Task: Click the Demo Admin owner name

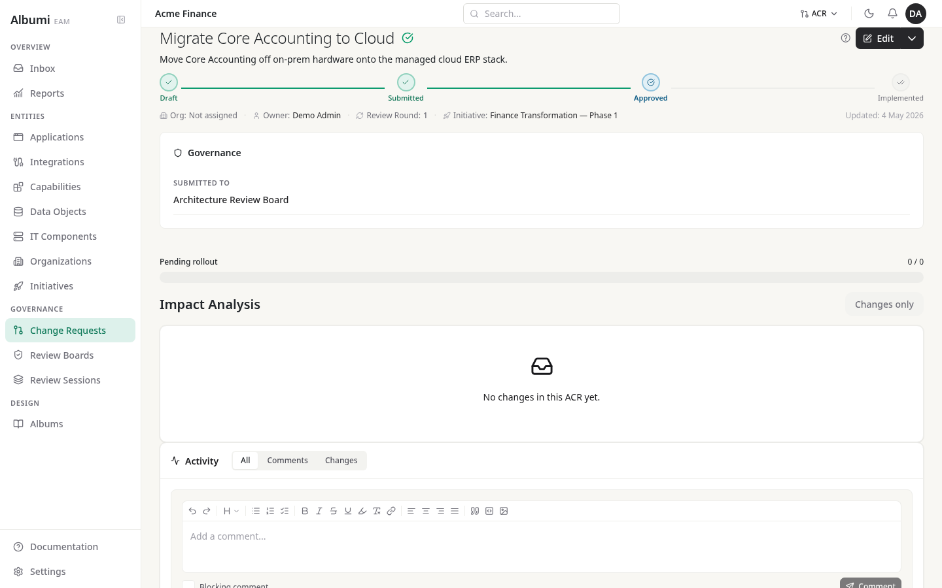Action: pyautogui.click(x=317, y=116)
